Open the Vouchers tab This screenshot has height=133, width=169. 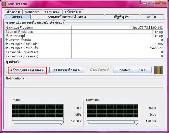32,12
